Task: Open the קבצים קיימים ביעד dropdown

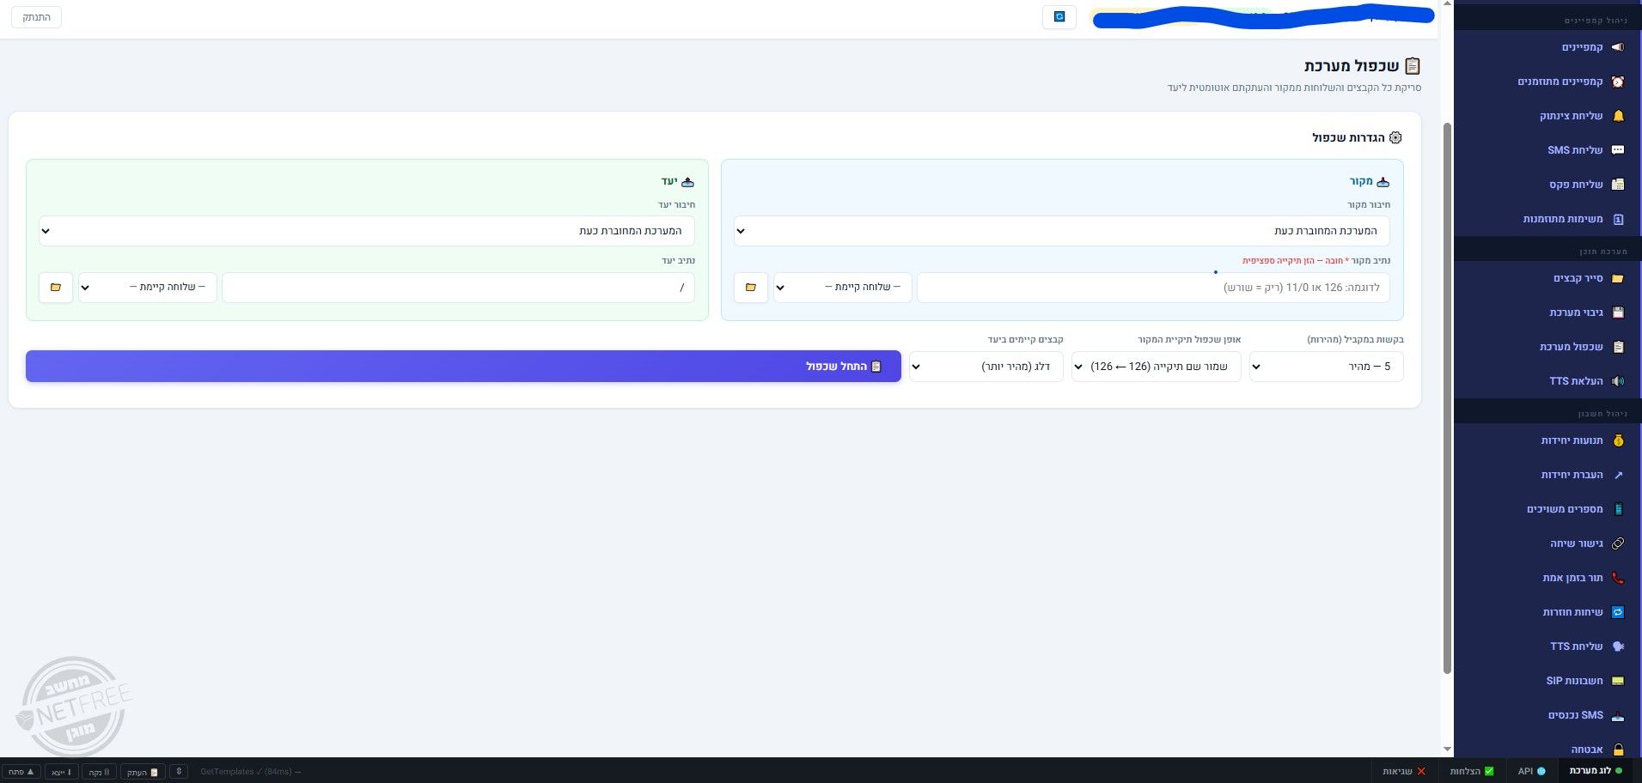Action: tap(986, 367)
